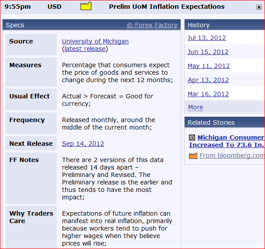
Task: Select the event title Prelim UoM Inflation Expectations
Action: point(167,7)
